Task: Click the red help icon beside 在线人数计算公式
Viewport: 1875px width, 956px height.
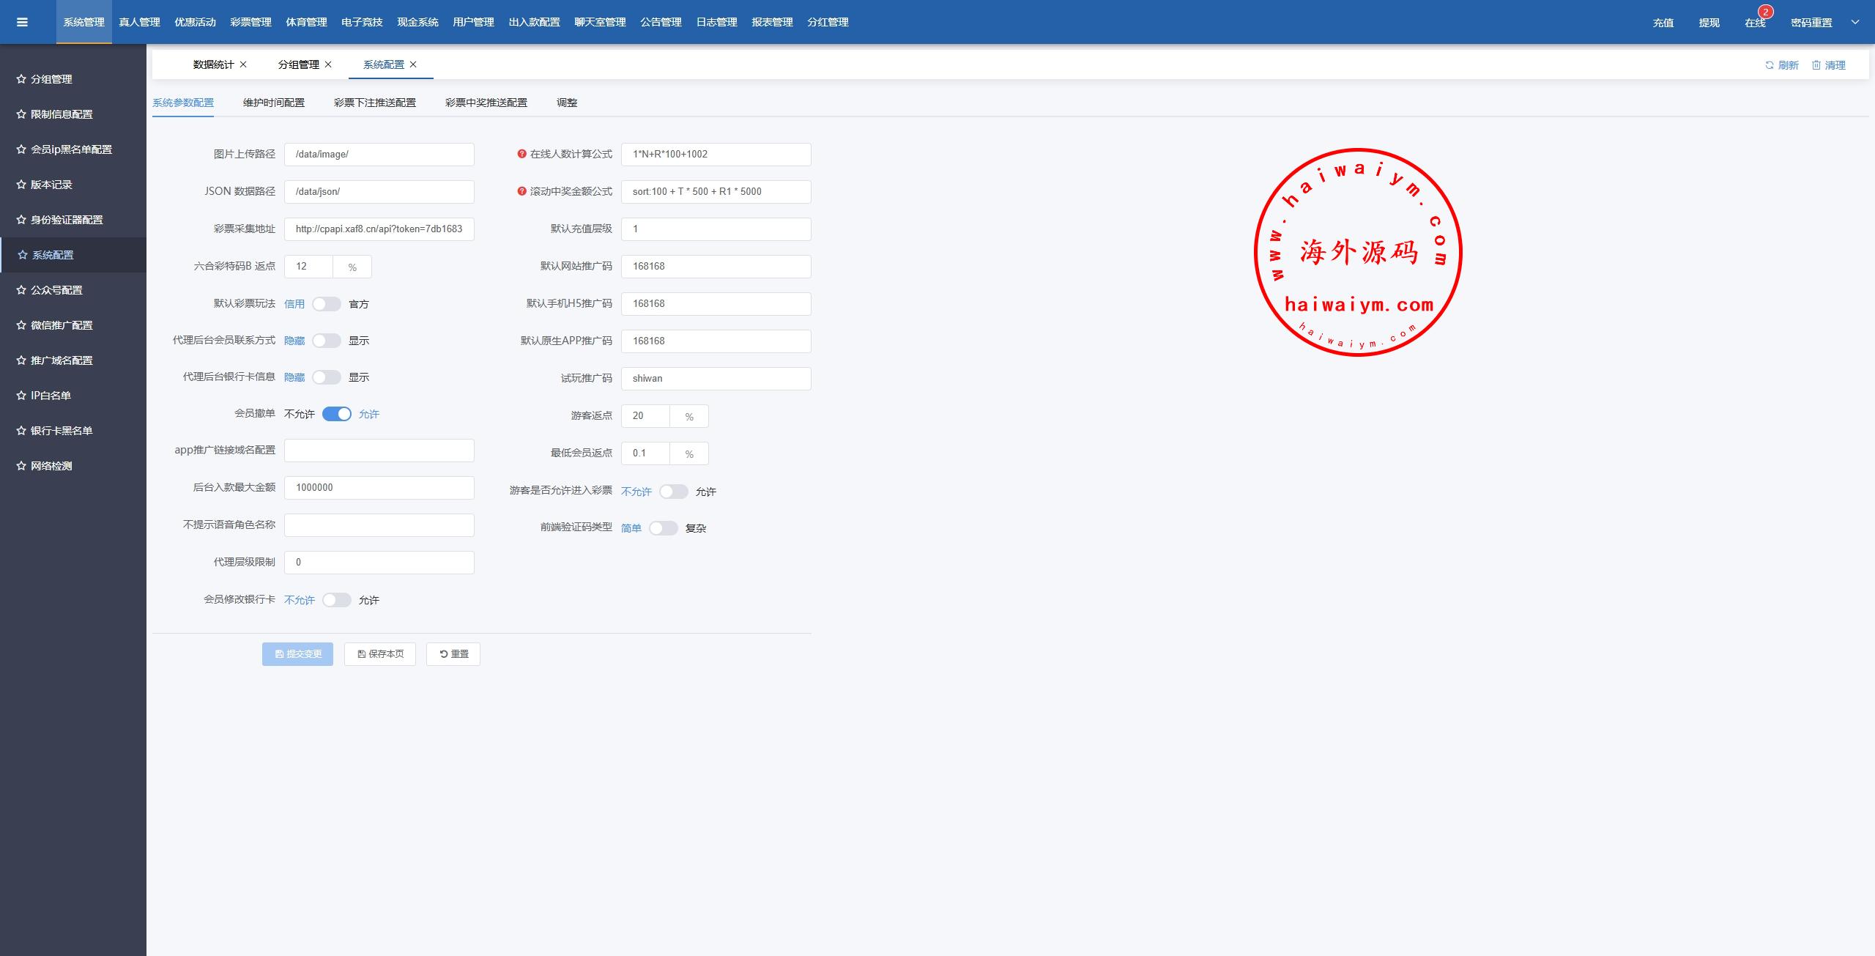Action: click(521, 154)
